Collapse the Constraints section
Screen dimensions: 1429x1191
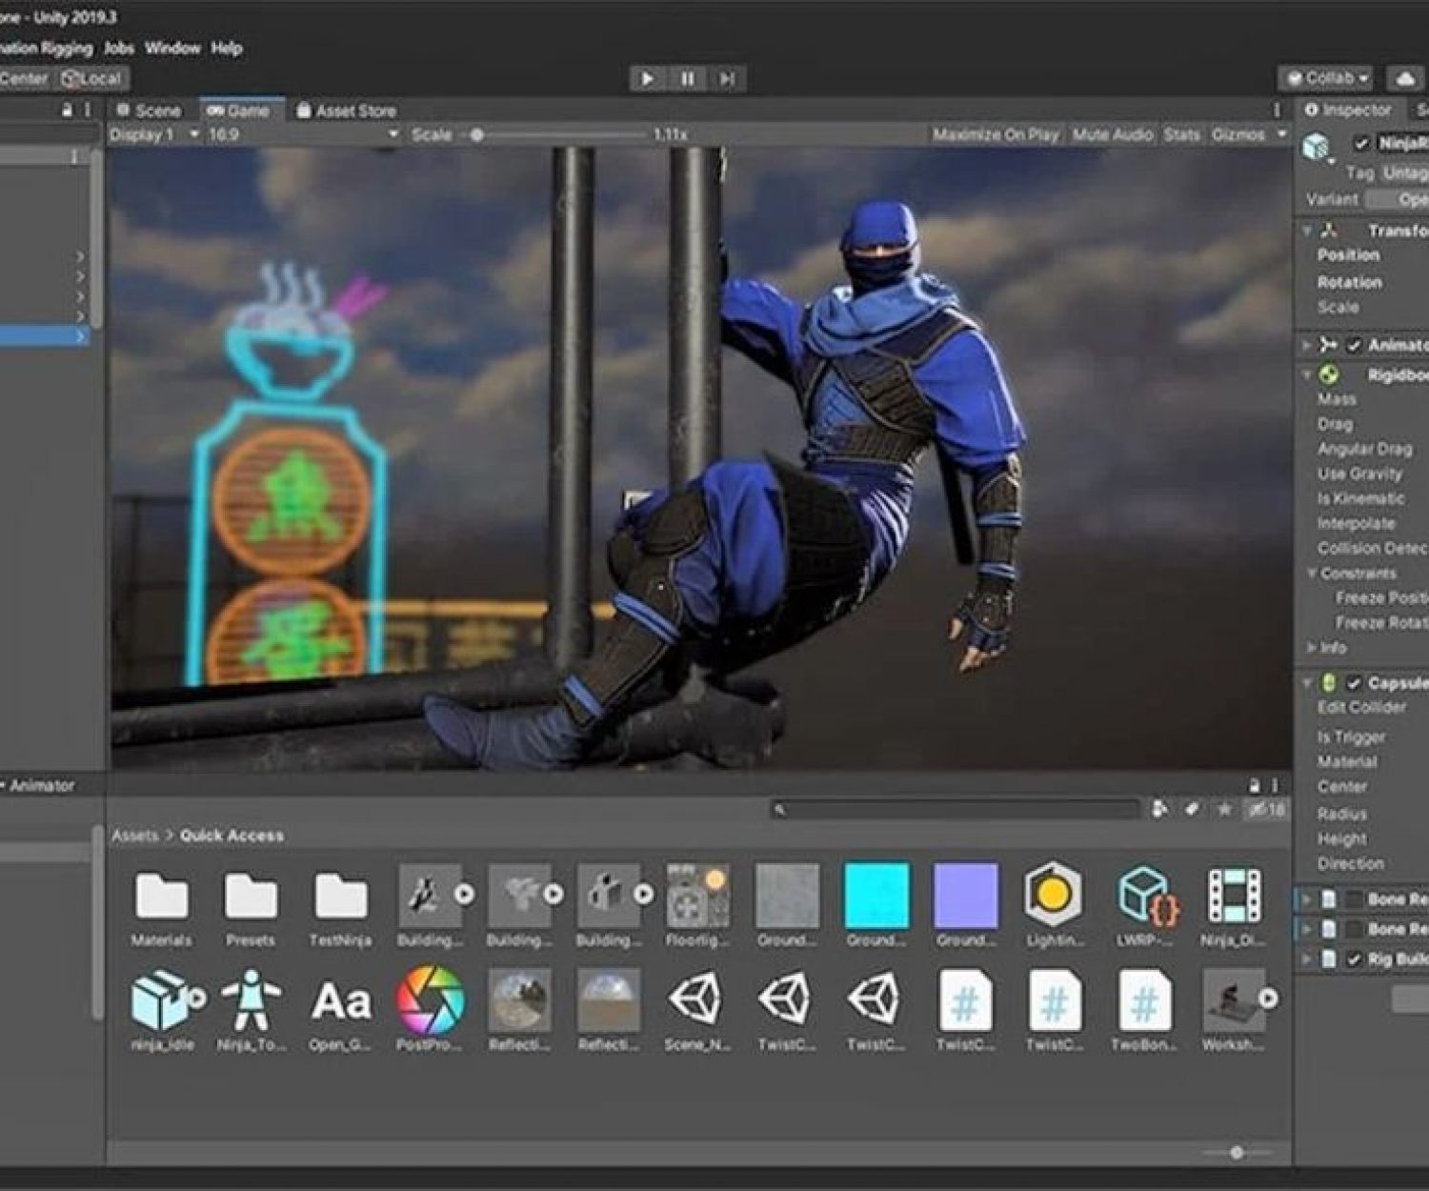(1312, 574)
